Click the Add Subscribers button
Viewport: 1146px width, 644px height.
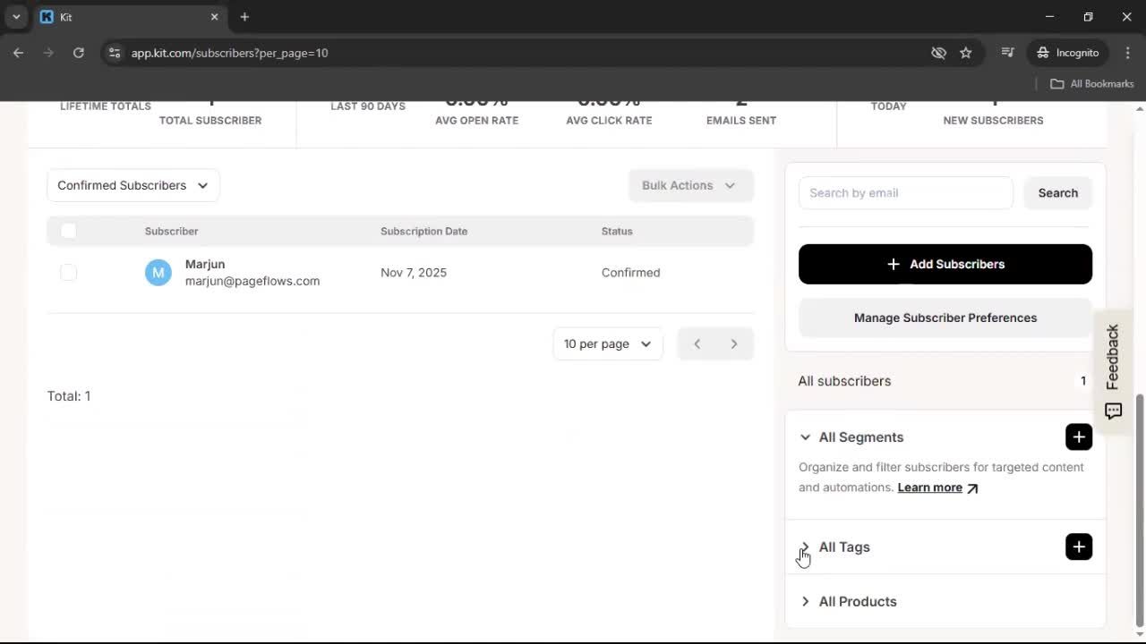point(945,264)
